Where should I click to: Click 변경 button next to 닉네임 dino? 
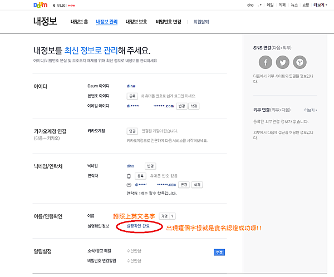150,166
